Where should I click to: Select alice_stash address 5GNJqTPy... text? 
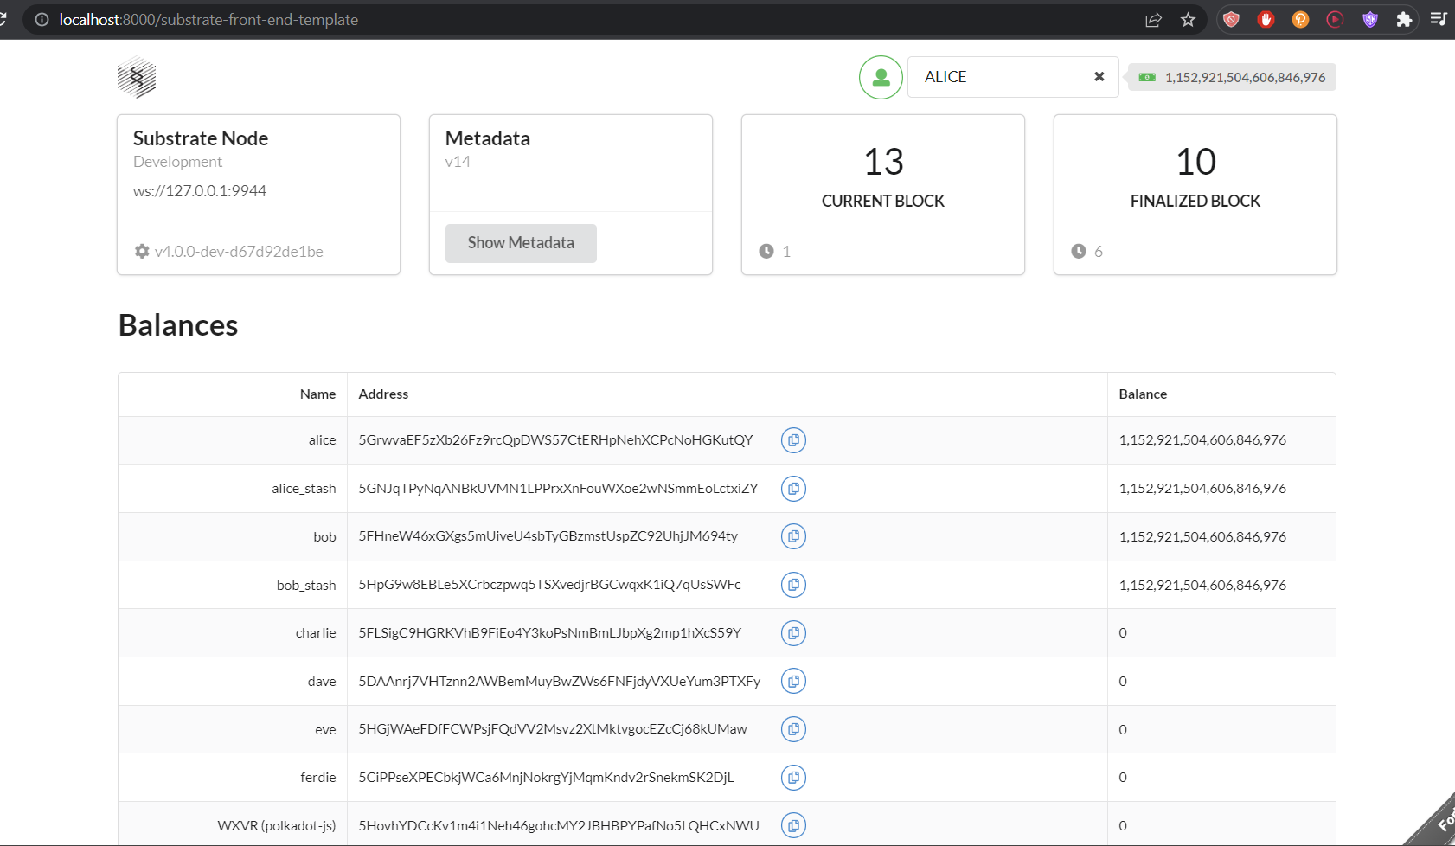click(558, 489)
